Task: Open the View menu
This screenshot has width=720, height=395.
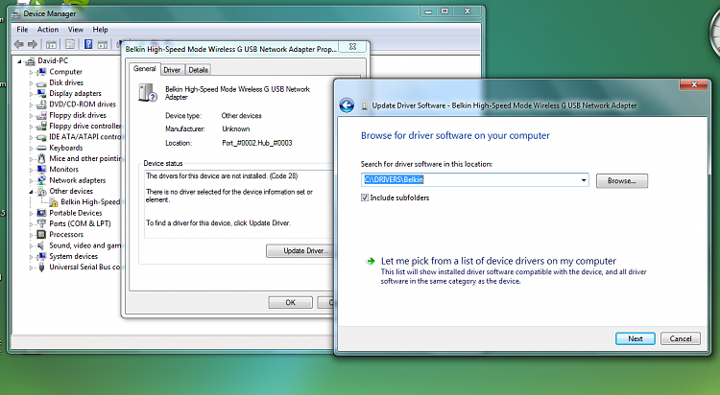Action: pos(76,30)
